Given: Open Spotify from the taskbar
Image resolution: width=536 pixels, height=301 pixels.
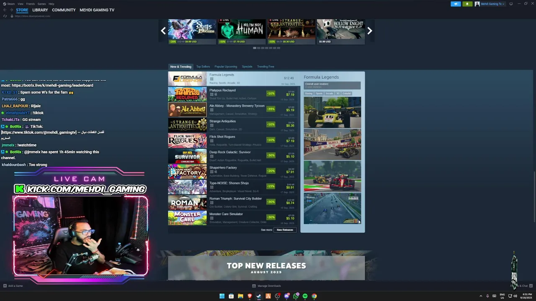Looking at the screenshot, I should pyautogui.click(x=305, y=296).
